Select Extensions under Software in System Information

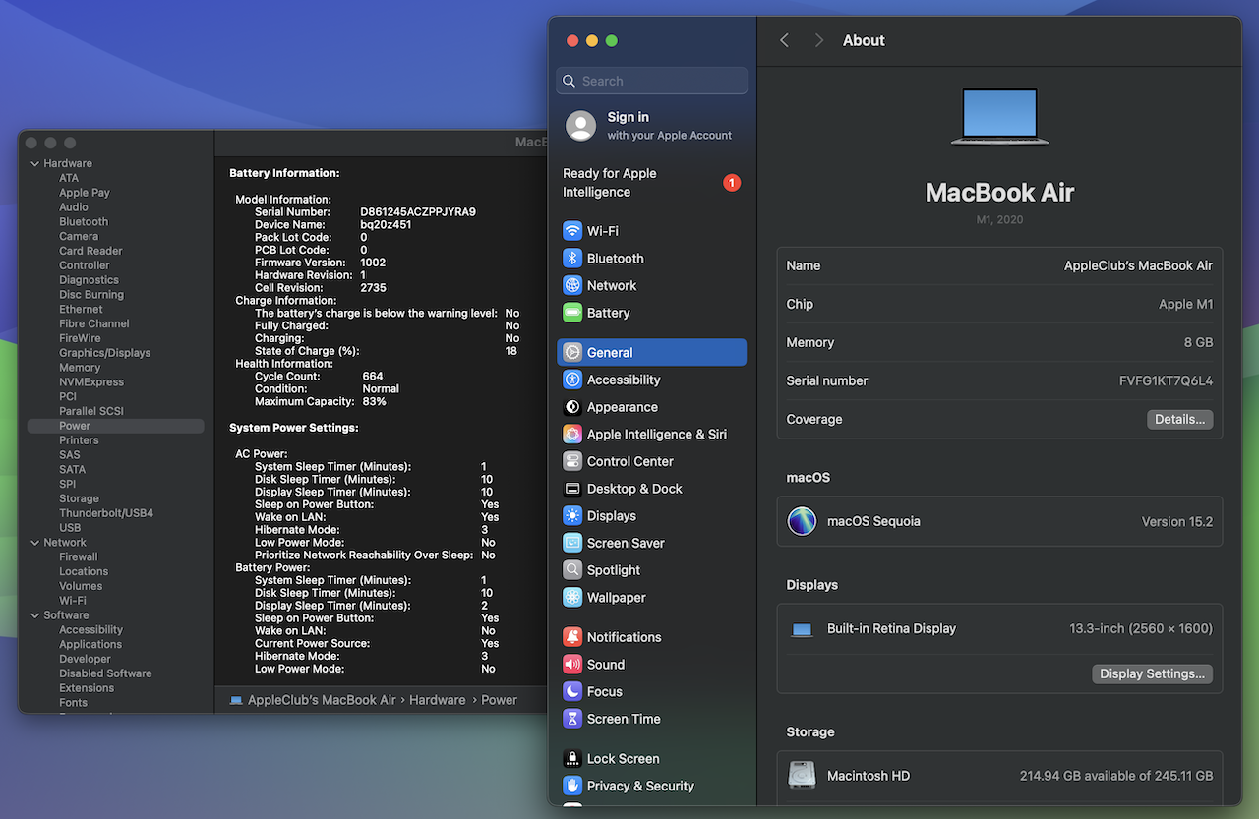tap(87, 688)
